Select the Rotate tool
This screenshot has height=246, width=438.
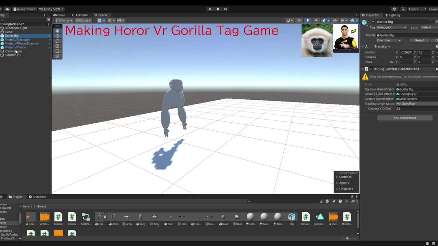coord(57,41)
